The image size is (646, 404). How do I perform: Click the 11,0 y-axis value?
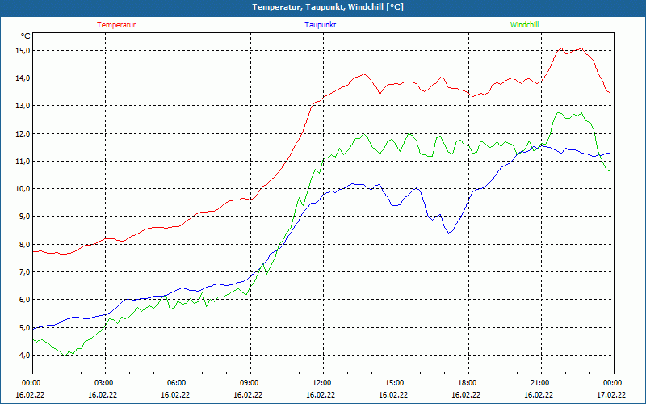click(23, 161)
